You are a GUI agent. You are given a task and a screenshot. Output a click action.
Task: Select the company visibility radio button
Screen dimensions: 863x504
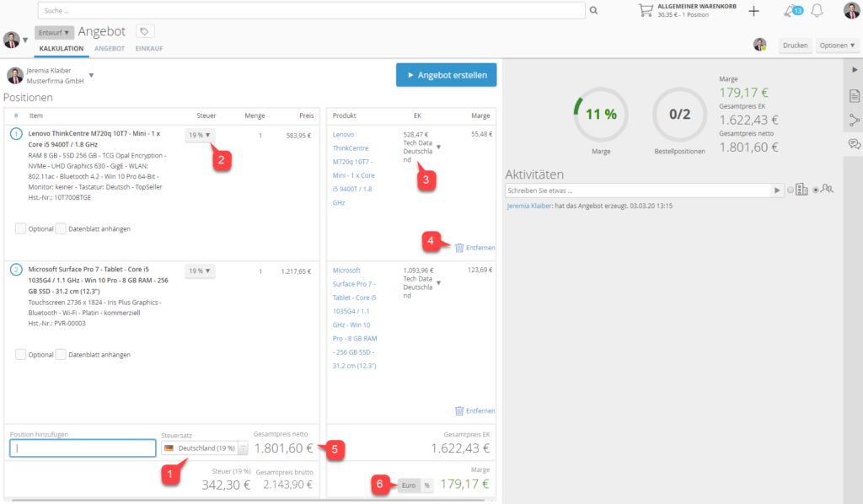pyautogui.click(x=791, y=190)
